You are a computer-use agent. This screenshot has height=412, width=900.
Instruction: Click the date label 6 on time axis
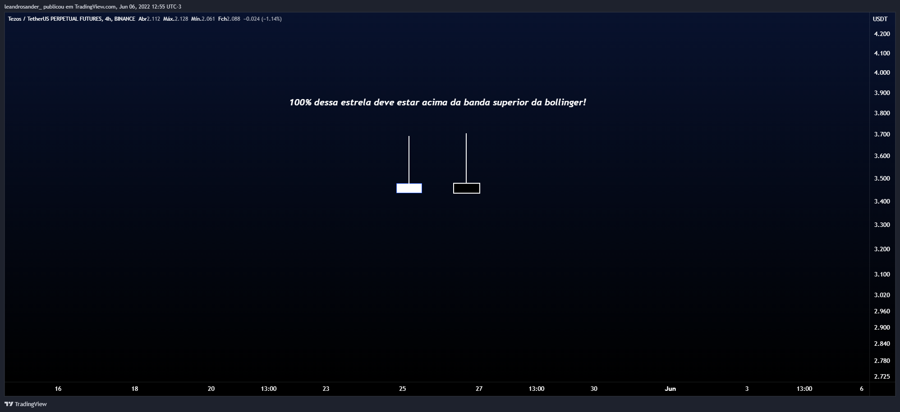click(862, 389)
